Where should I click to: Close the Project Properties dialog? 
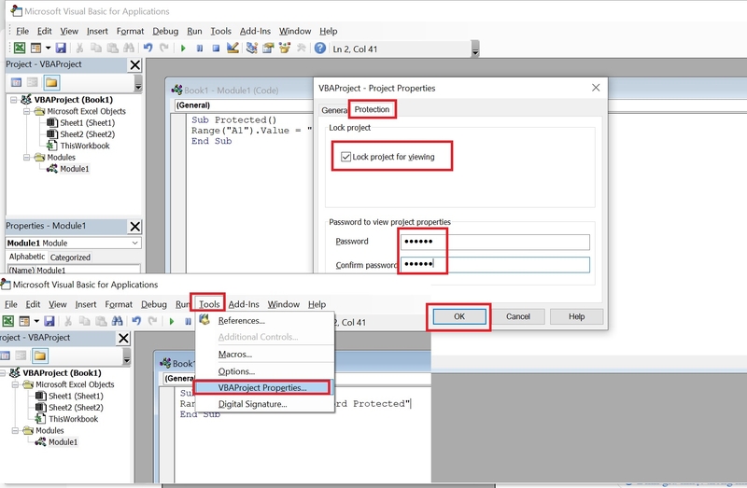596,88
